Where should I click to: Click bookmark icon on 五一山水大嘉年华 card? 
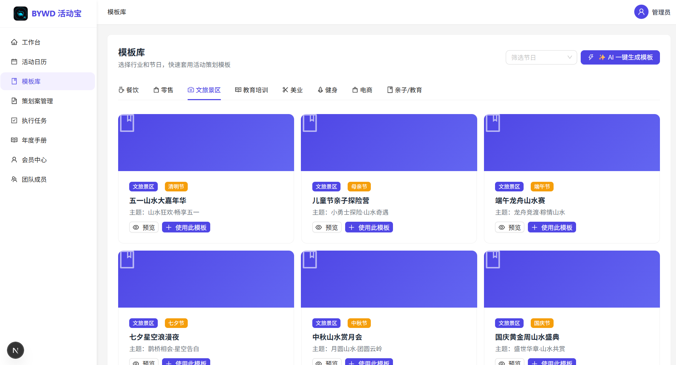(x=127, y=123)
